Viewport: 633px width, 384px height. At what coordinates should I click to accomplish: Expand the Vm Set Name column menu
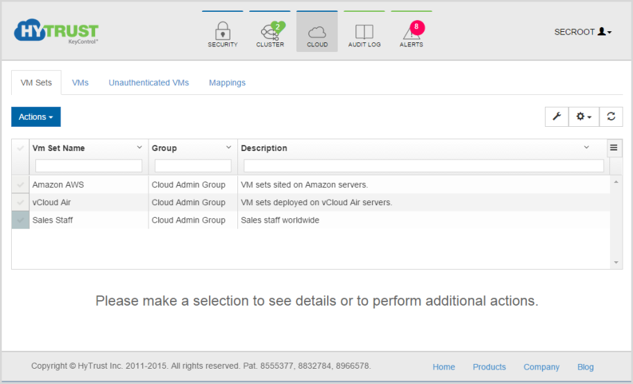(140, 148)
